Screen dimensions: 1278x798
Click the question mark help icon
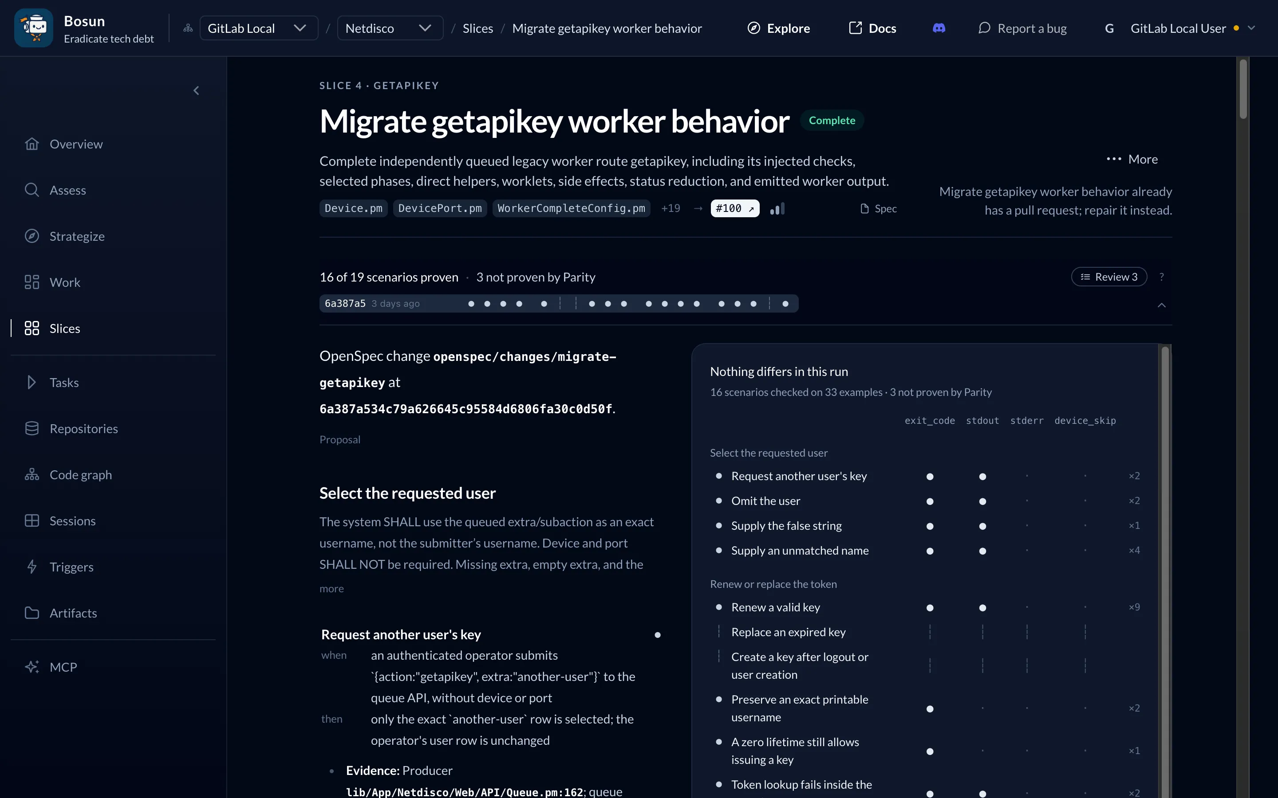click(x=1161, y=277)
